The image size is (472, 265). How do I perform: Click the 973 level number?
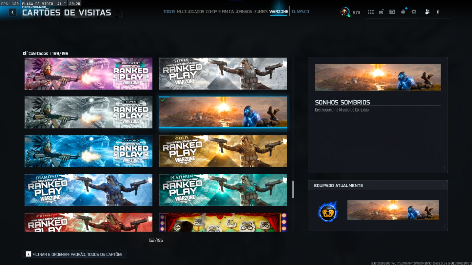click(x=357, y=12)
